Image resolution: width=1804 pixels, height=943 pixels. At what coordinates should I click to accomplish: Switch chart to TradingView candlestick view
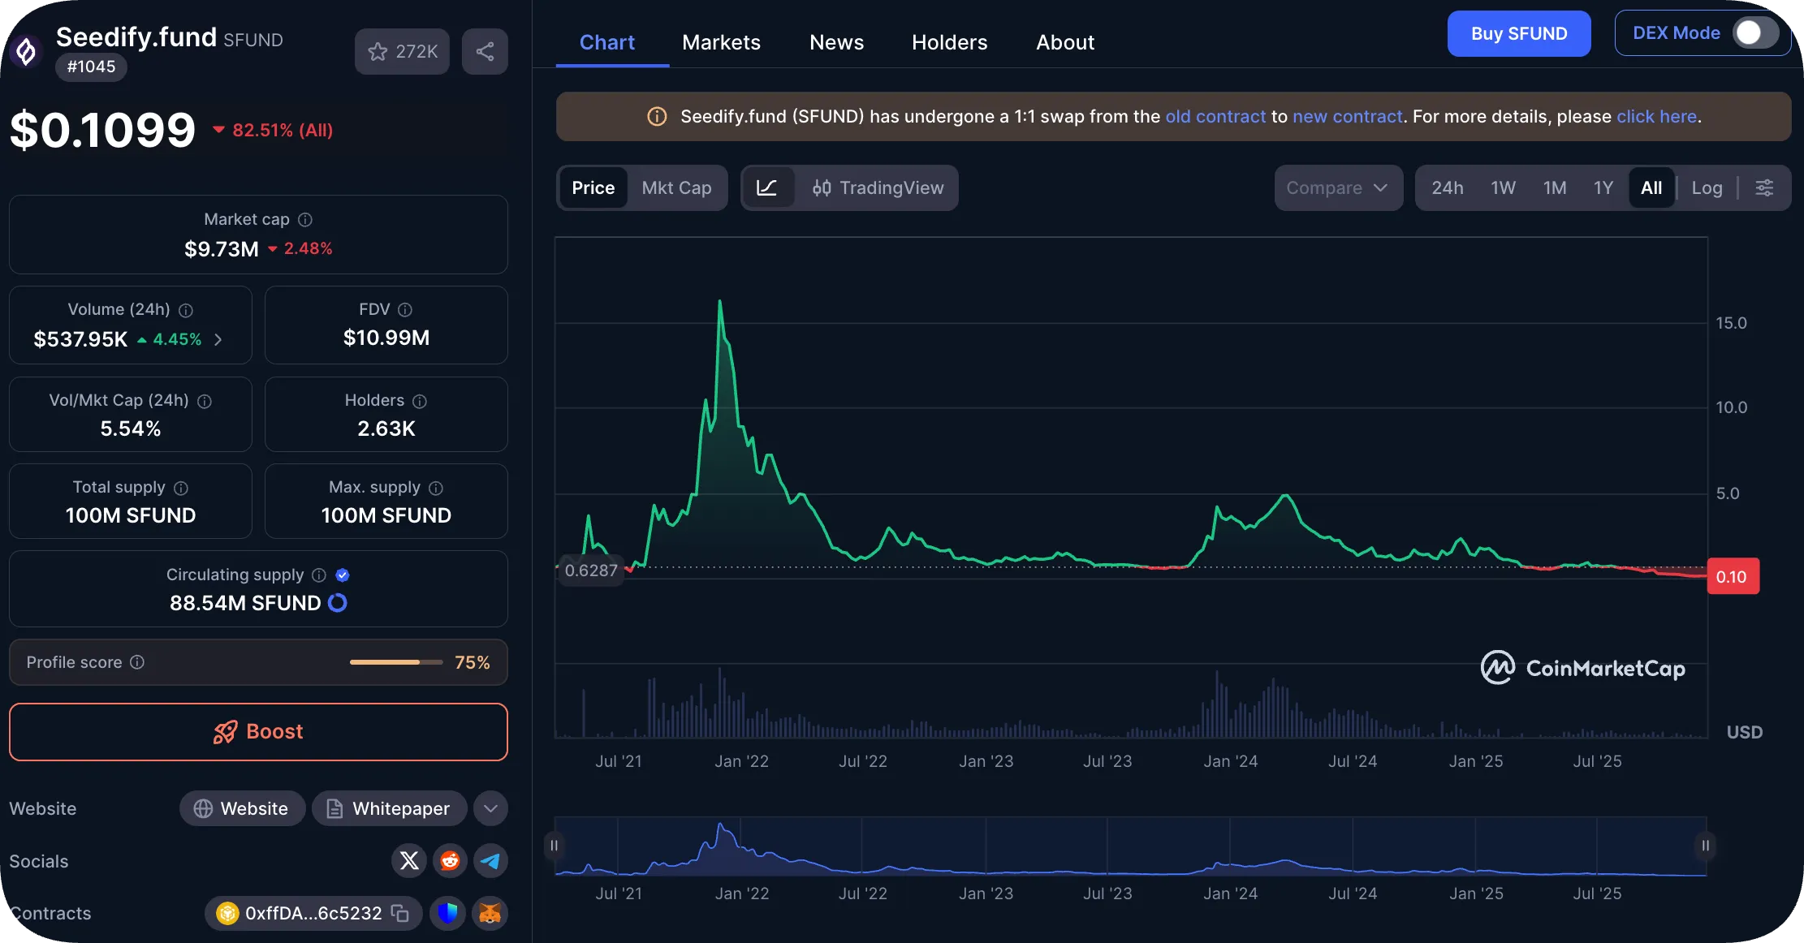pyautogui.click(x=878, y=187)
